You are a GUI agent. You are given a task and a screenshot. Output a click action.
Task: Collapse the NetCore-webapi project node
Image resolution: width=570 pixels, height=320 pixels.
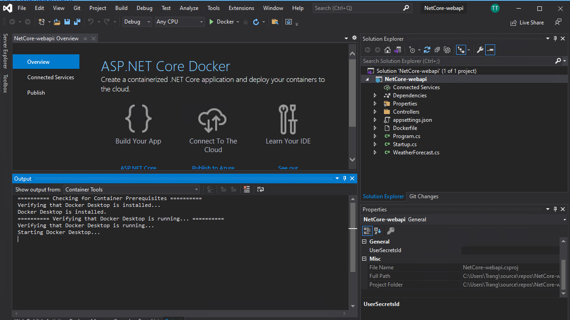pos(368,79)
